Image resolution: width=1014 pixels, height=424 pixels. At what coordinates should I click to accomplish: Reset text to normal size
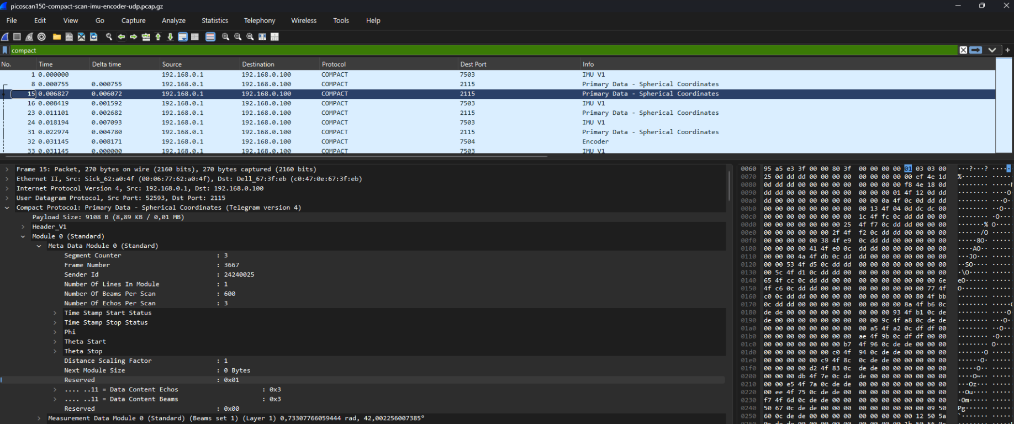coord(250,37)
